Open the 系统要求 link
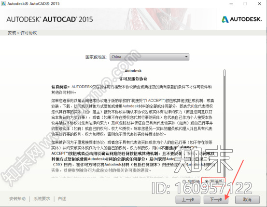267x207 pixels. coord(42,198)
